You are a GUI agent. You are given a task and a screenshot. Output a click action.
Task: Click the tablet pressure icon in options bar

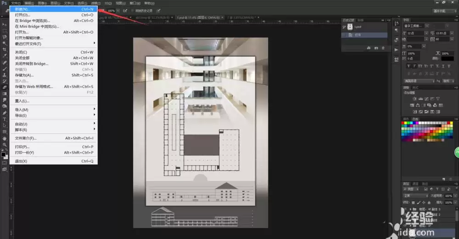158,11
